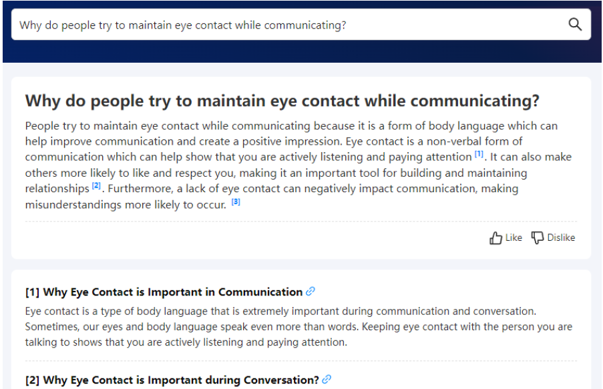
Task: Open citation [3] superscript after occur
Action: [236, 202]
